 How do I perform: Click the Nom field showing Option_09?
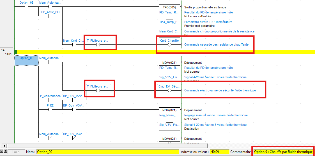(x=107, y=152)
